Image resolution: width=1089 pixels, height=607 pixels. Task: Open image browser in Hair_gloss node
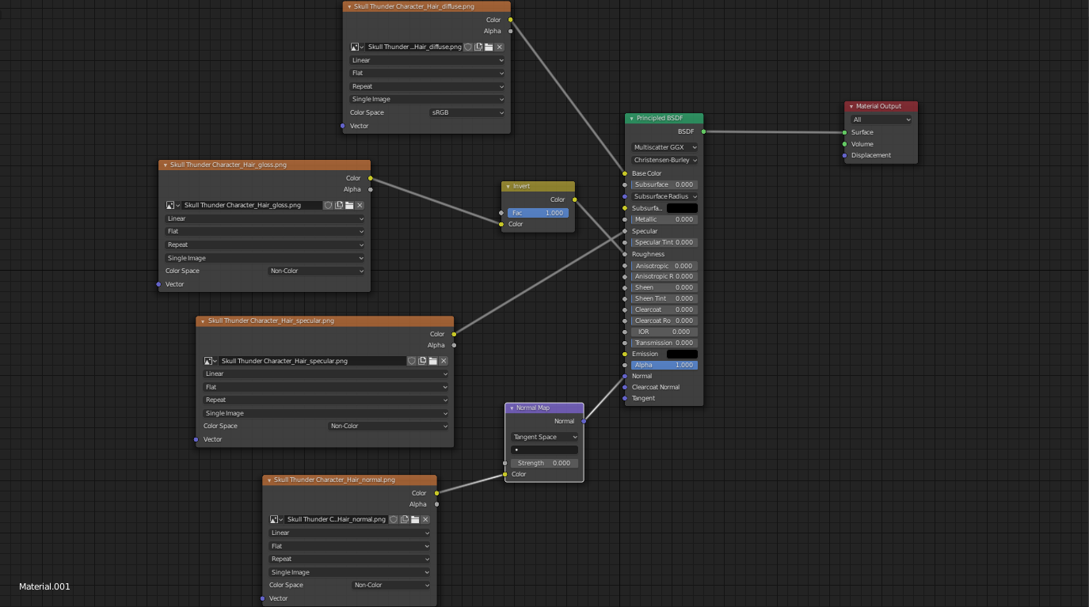coord(172,205)
